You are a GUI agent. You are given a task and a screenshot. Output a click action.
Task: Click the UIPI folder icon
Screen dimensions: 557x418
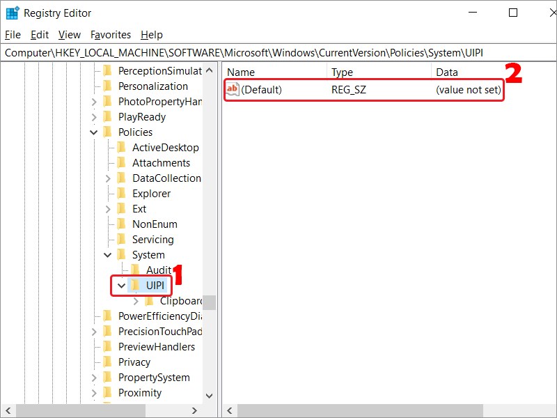[135, 285]
